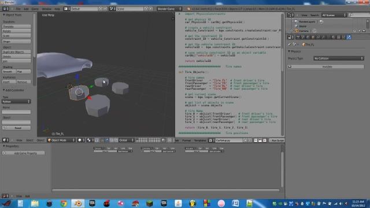Click the Invisible button in Physics panel
The image size is (370, 208).
[325, 67]
